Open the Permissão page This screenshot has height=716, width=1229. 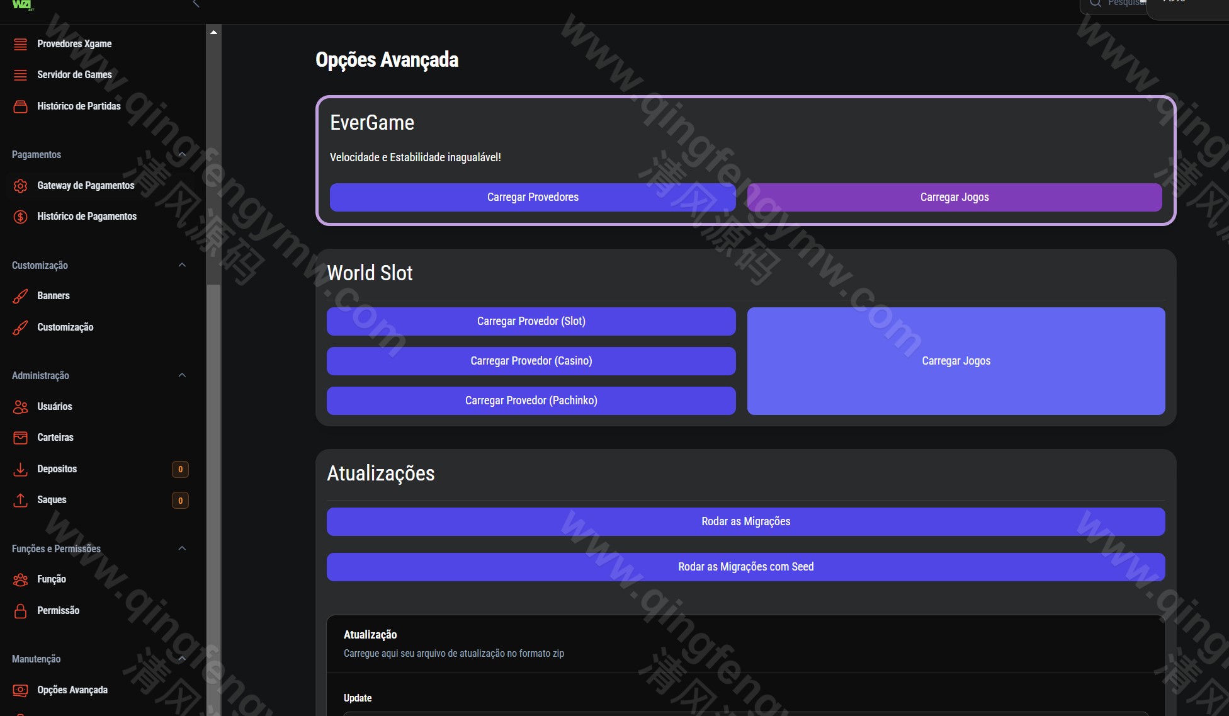(59, 611)
